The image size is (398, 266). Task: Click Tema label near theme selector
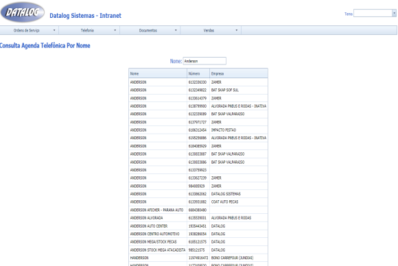[349, 14]
